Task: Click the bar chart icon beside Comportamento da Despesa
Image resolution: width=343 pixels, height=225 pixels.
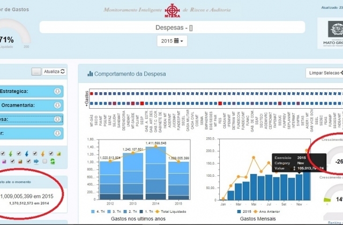Action: (90, 74)
